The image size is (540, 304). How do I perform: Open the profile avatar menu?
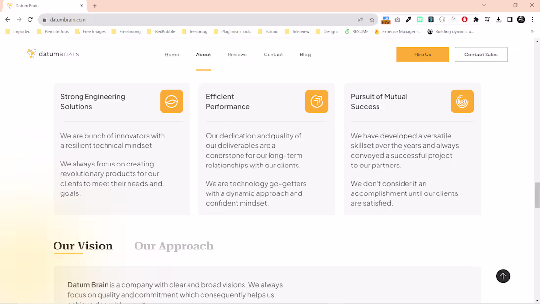(x=521, y=20)
